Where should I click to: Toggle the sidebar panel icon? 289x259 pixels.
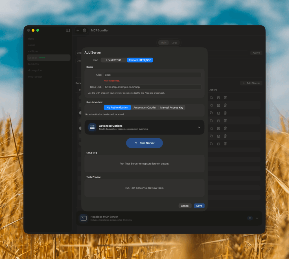point(68,30)
